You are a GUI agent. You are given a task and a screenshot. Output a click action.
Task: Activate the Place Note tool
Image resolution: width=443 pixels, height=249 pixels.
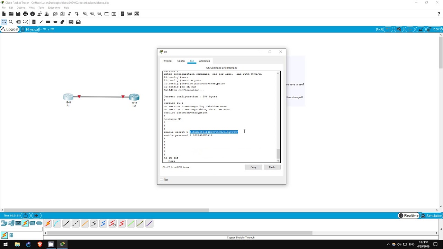coord(34,22)
